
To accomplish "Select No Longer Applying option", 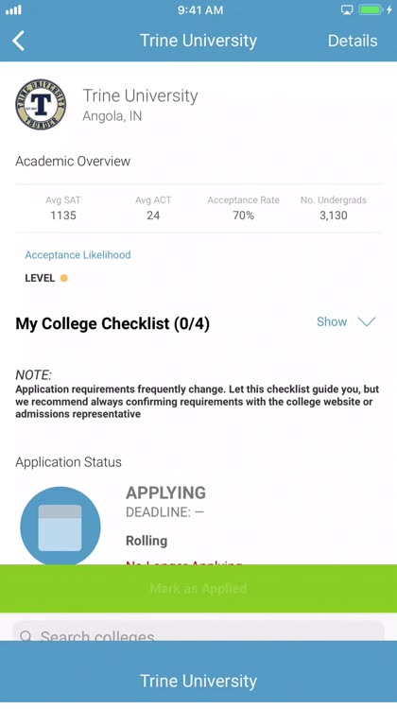I will pyautogui.click(x=183, y=563).
